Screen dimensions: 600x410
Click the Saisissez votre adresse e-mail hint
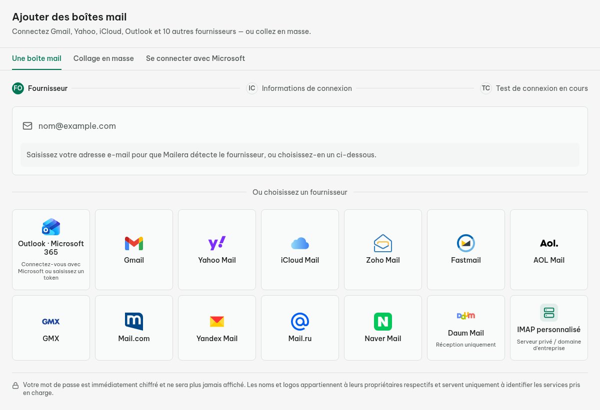tap(201, 155)
